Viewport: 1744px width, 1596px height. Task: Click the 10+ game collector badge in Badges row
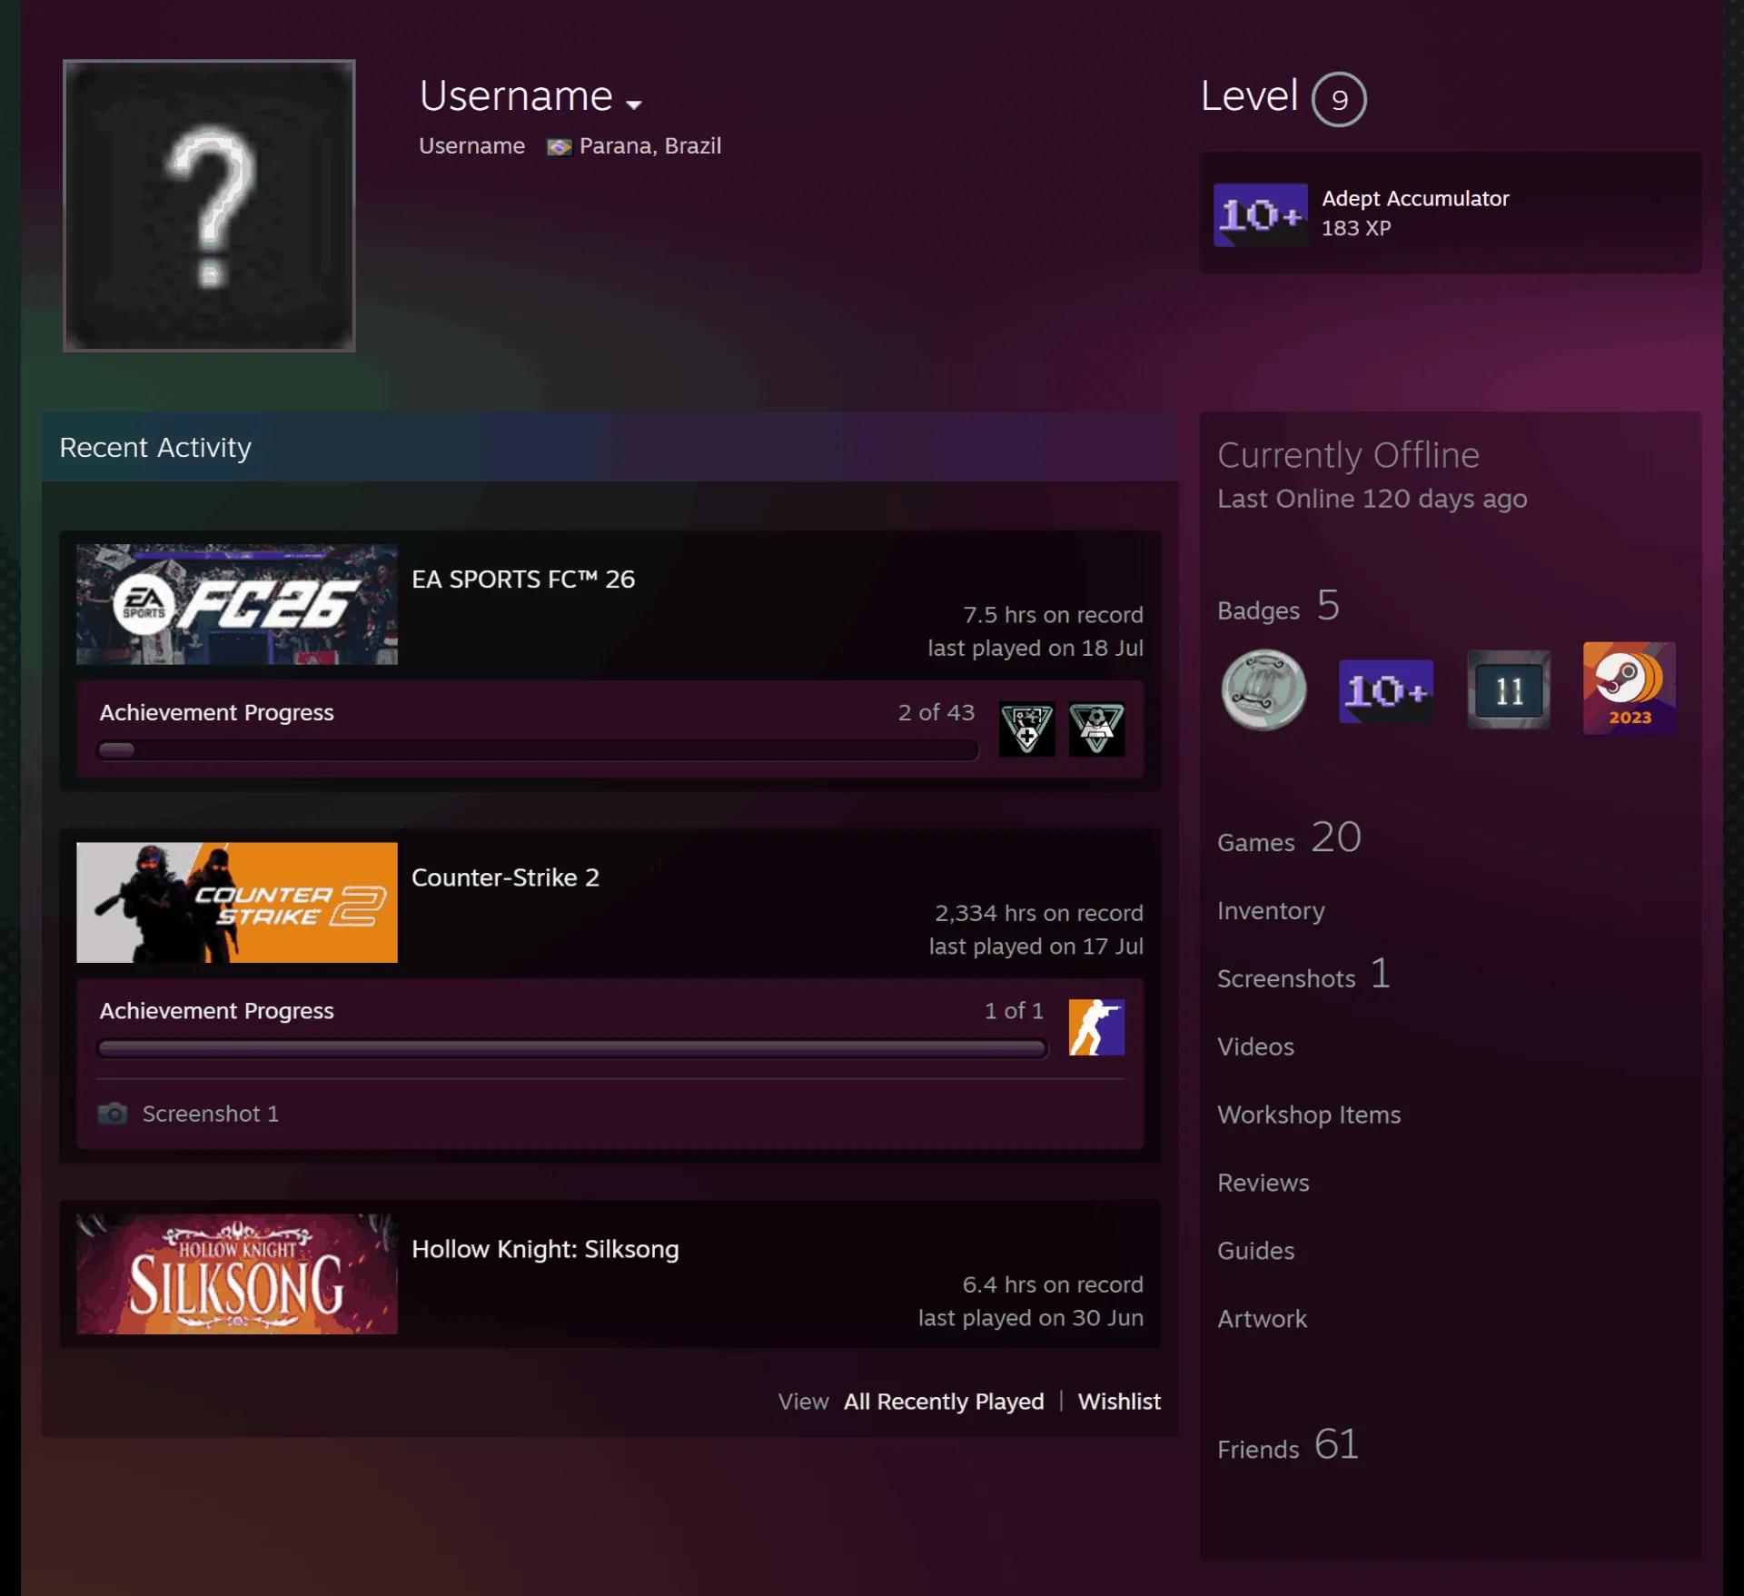pyautogui.click(x=1386, y=691)
